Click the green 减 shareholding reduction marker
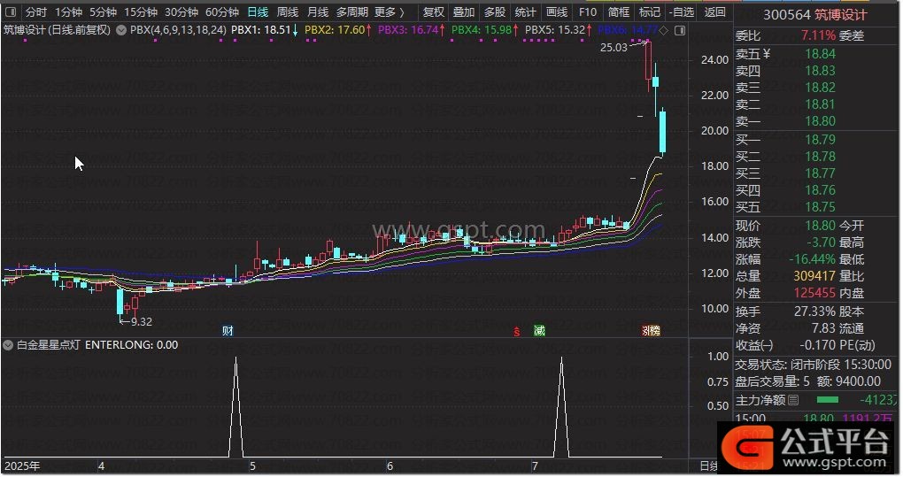Screen dimensions: 903x477 (x=539, y=330)
